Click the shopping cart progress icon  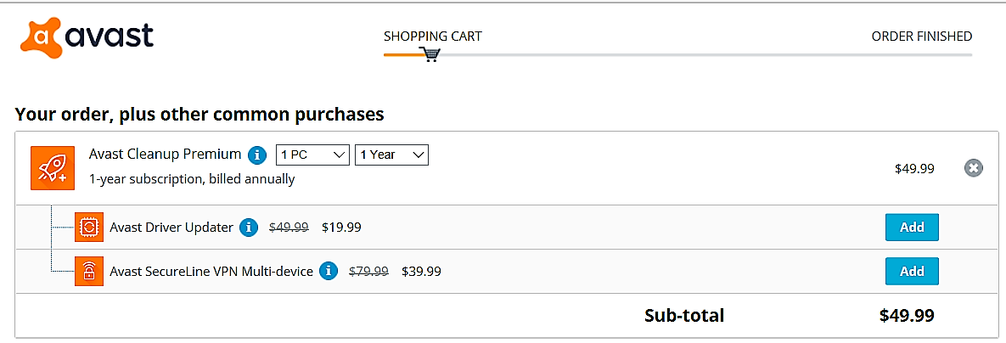click(430, 53)
